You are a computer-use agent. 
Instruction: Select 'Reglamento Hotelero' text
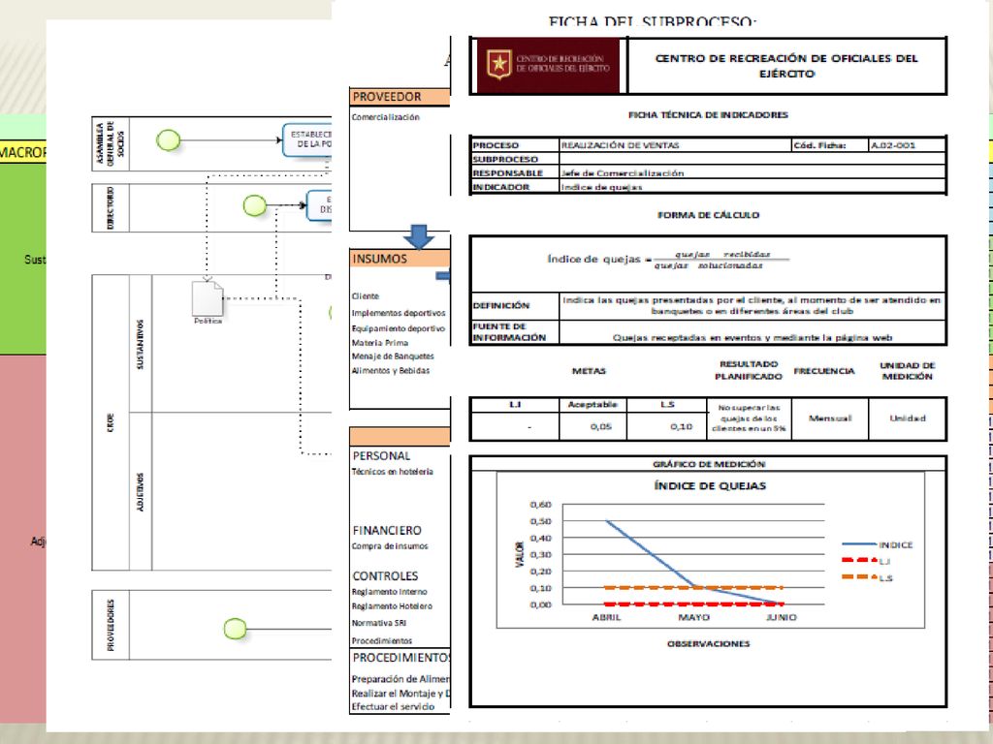click(x=392, y=606)
